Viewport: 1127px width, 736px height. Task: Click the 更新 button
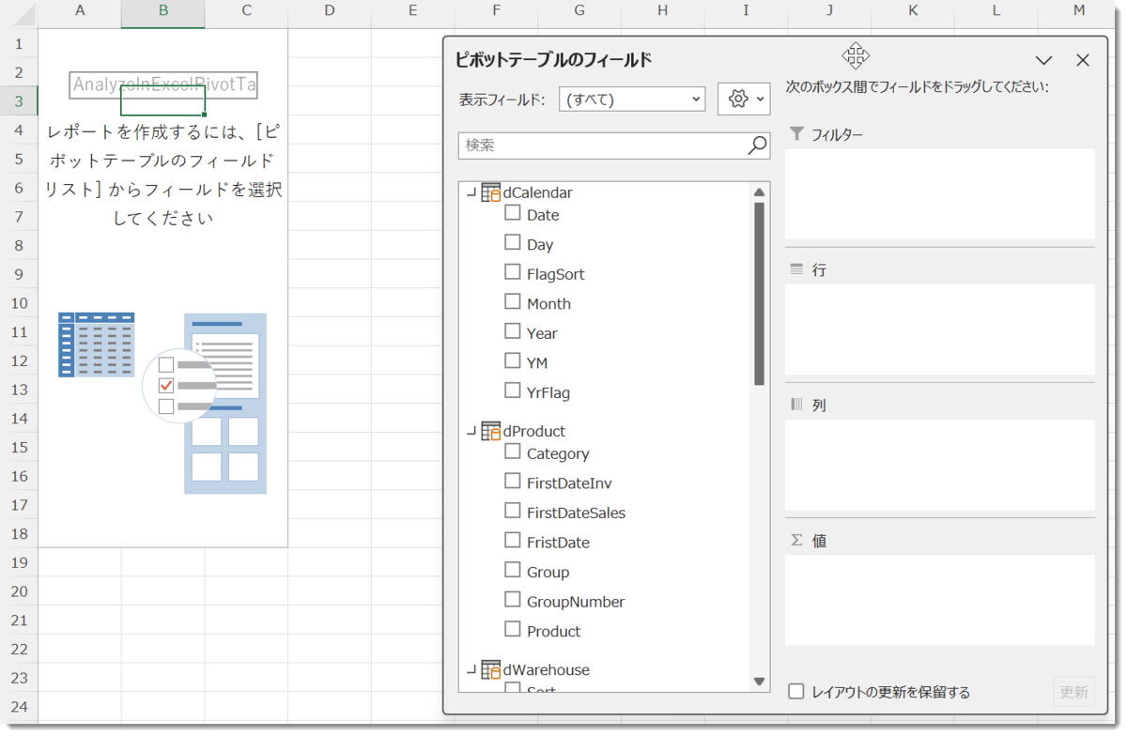(x=1073, y=691)
